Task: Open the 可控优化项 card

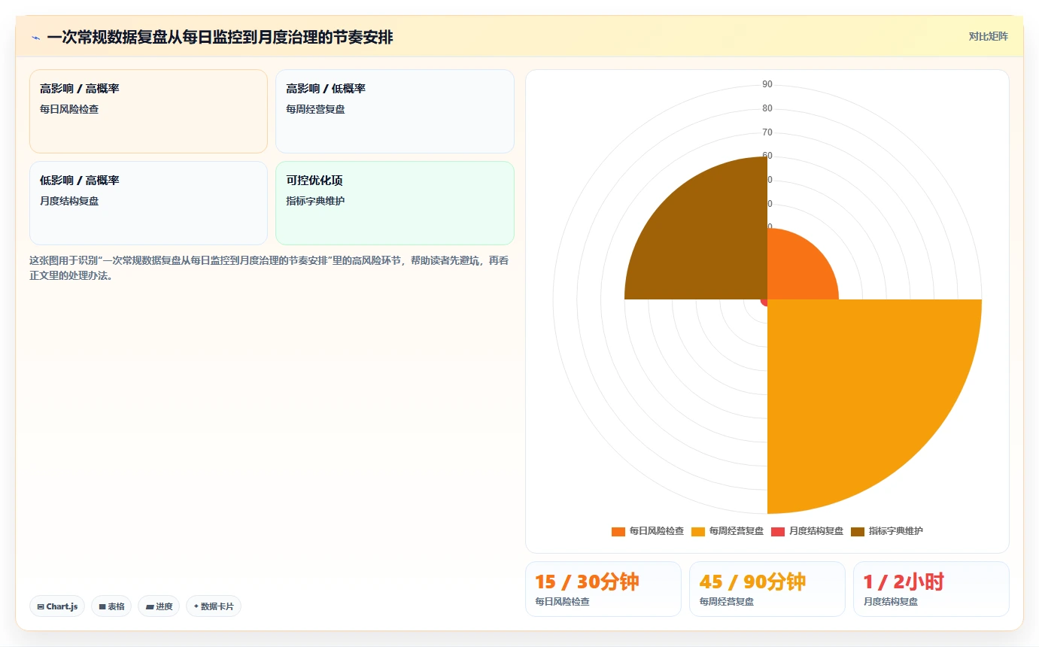Action: [x=395, y=203]
